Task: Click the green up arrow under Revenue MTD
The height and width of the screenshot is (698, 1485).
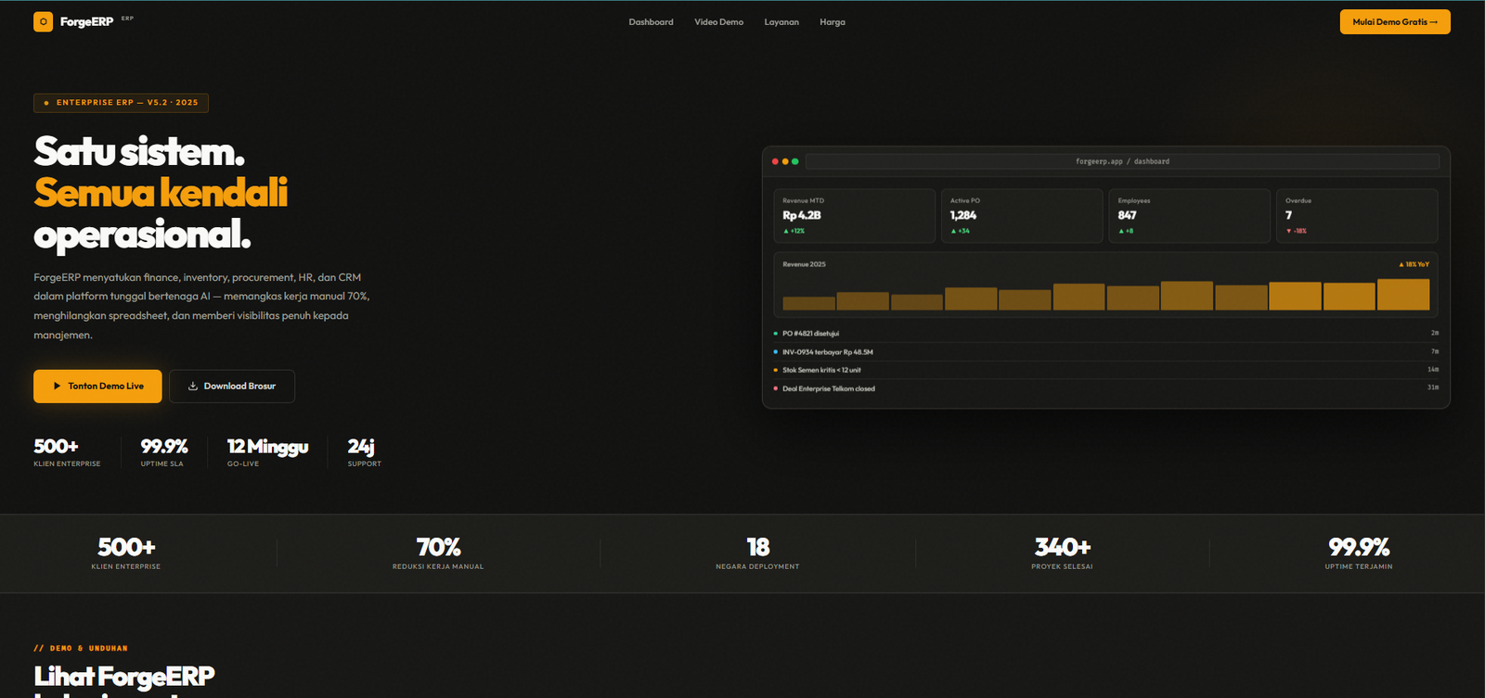Action: point(786,231)
